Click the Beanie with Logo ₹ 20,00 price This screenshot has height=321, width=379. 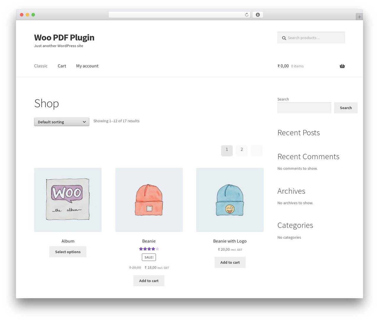coord(224,249)
